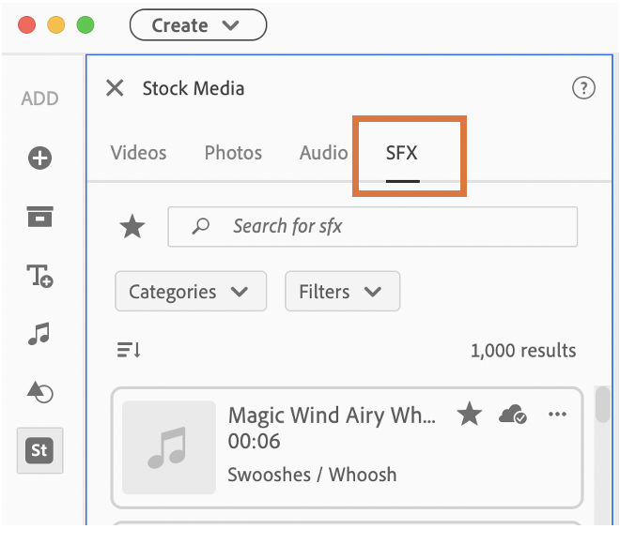Favorite the Magic Wind Airy sound
The height and width of the screenshot is (544, 620).
(470, 414)
